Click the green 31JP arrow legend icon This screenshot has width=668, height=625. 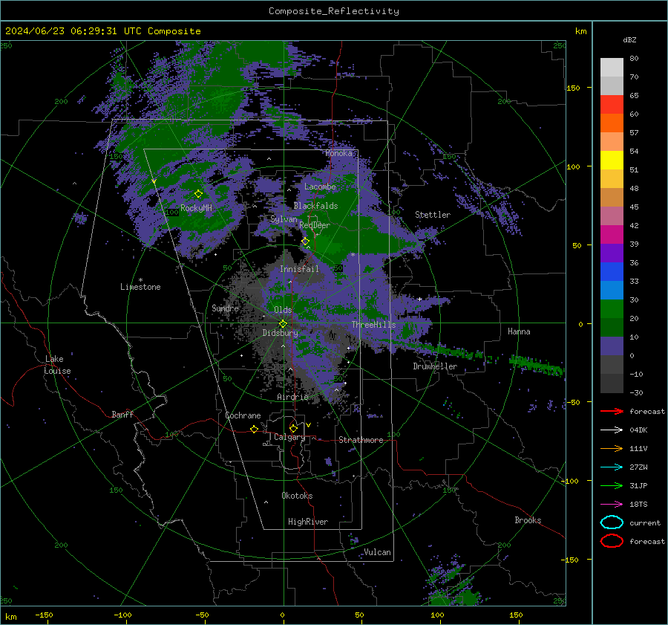tap(612, 485)
